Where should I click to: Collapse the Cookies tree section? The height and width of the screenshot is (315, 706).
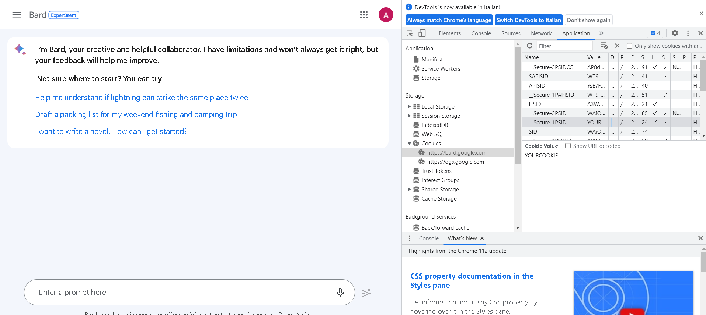click(409, 144)
